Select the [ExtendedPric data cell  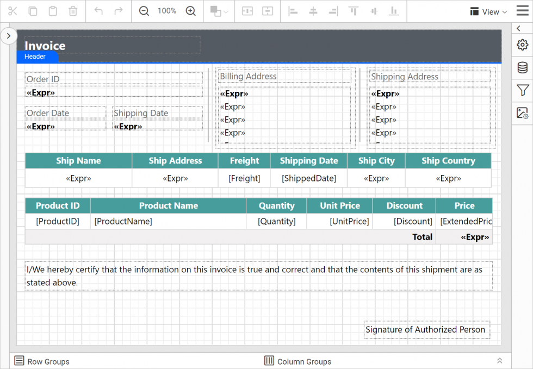(464, 221)
